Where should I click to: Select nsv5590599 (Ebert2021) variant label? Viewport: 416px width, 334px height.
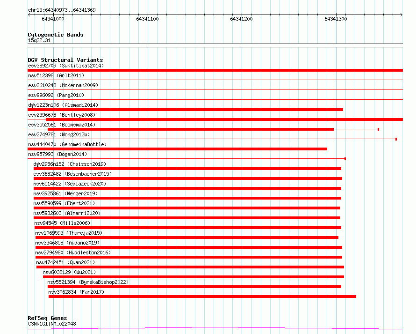click(x=64, y=203)
